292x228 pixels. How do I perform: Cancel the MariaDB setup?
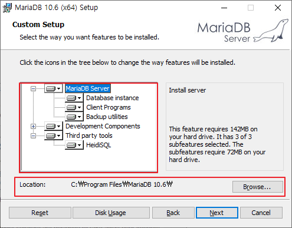tap(261, 213)
